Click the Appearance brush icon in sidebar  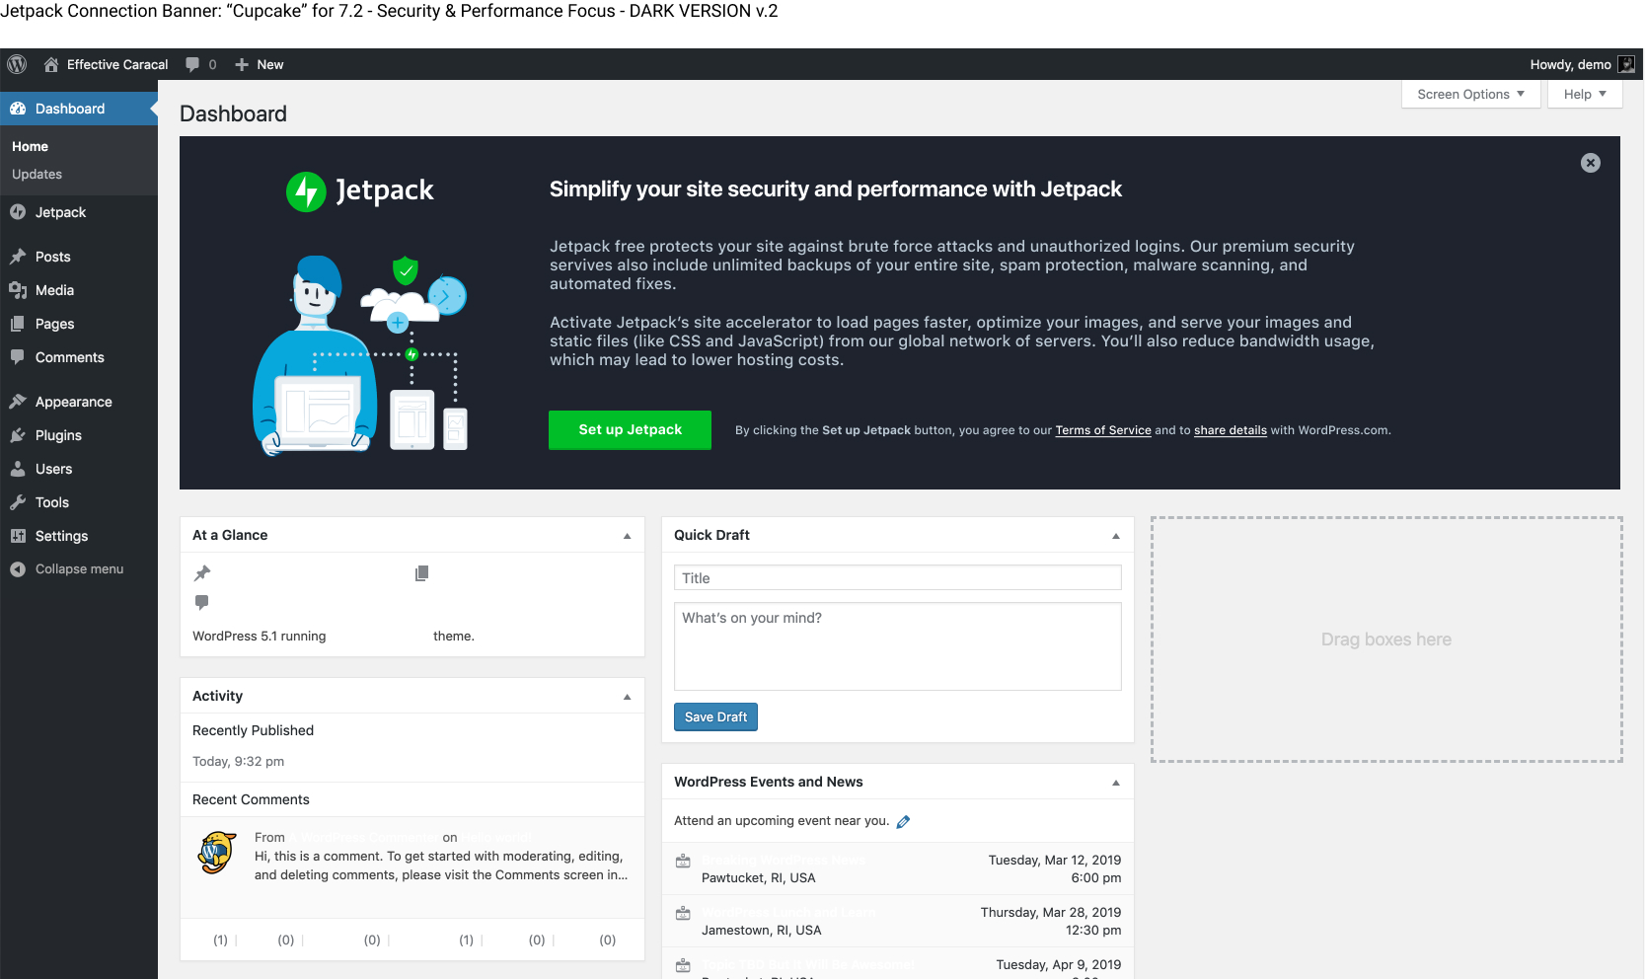(x=18, y=402)
